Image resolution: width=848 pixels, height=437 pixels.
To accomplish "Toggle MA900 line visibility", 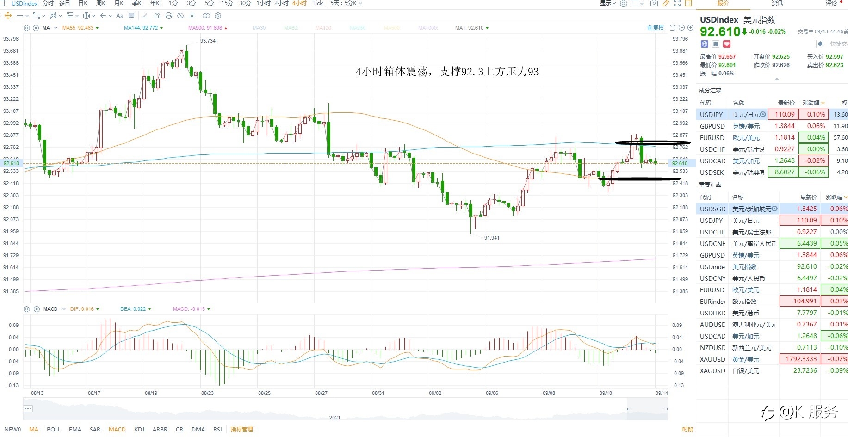I will (x=208, y=28).
